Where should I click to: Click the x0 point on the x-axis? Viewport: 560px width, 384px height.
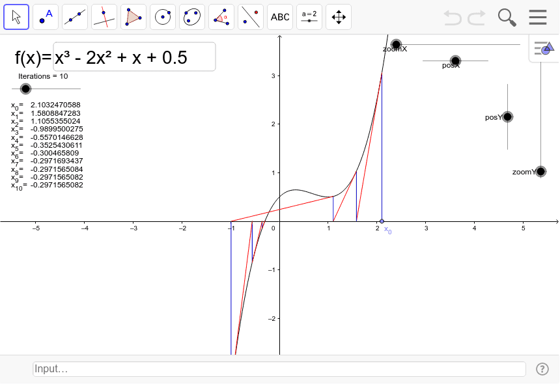point(382,221)
